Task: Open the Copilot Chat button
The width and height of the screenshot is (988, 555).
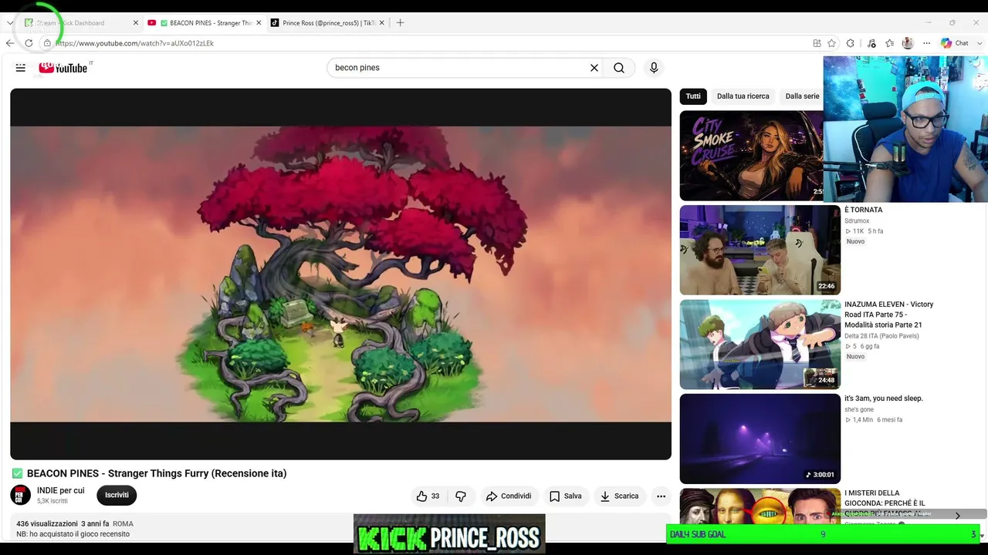Action: point(954,43)
